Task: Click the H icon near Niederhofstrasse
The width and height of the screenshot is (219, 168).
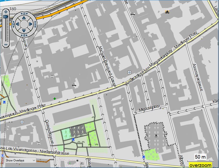Action: tap(78, 160)
